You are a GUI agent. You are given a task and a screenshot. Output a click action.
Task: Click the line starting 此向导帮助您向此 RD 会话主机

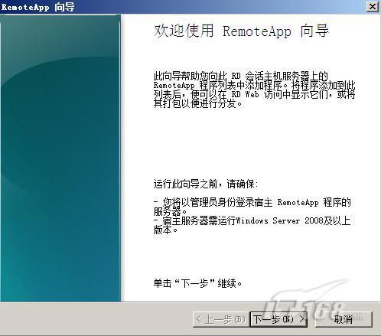click(241, 76)
